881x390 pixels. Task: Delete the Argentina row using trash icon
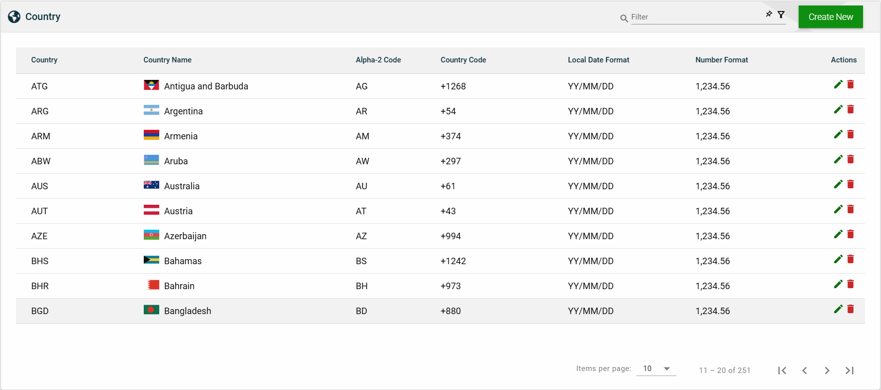(851, 109)
